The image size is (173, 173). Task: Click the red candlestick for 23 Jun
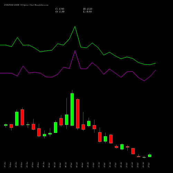click(22, 117)
